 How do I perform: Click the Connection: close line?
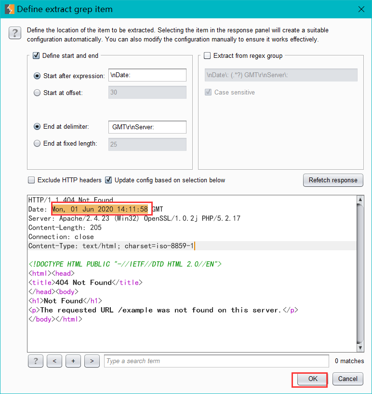[61, 237]
